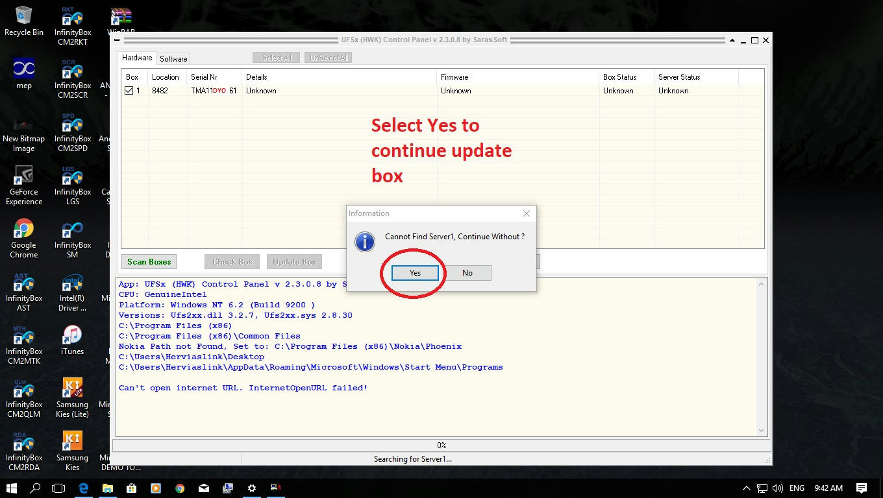Viewport: 883px width, 498px height.
Task: Open orange media player taskbar icon
Action: (156, 488)
